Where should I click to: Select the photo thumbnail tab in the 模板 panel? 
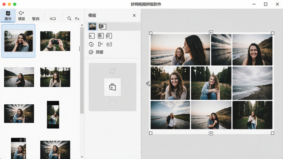(x=92, y=26)
